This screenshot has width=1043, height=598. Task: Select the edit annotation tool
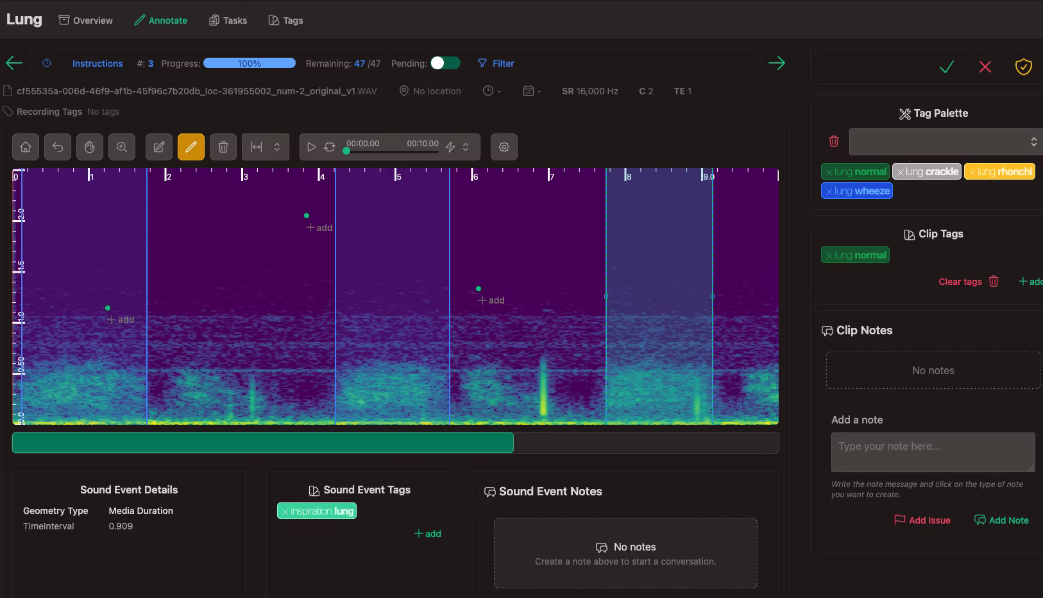coord(159,147)
